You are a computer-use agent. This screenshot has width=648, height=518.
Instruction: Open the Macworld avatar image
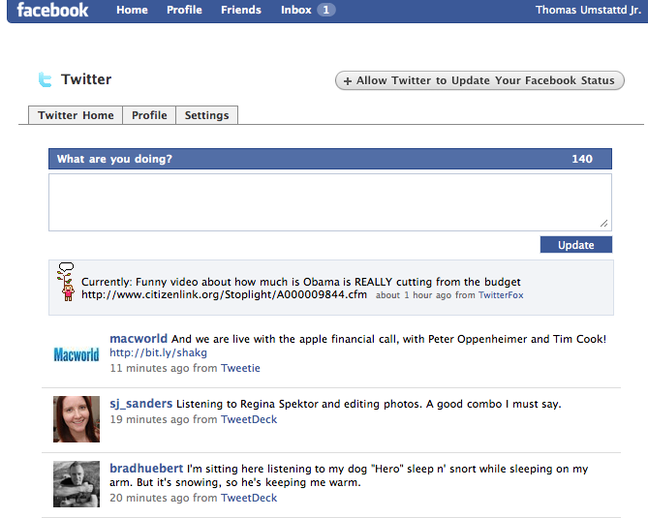point(77,354)
